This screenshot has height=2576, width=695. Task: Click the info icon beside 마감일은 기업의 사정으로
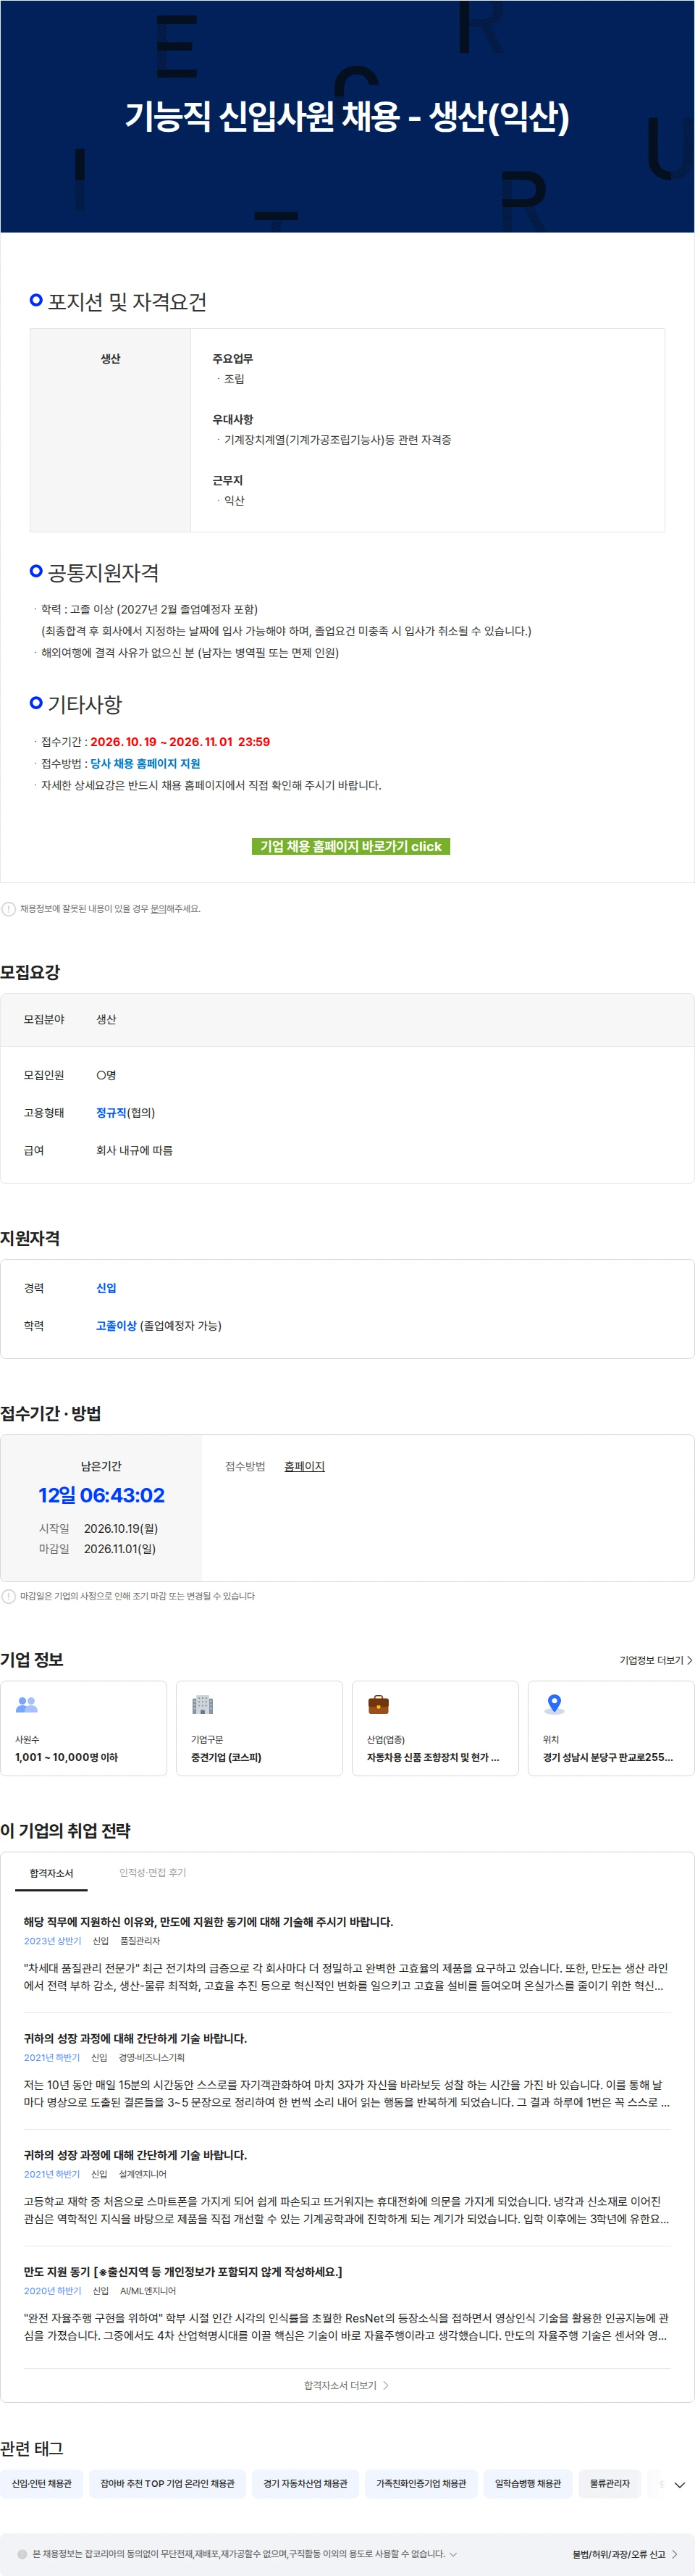tap(9, 1596)
